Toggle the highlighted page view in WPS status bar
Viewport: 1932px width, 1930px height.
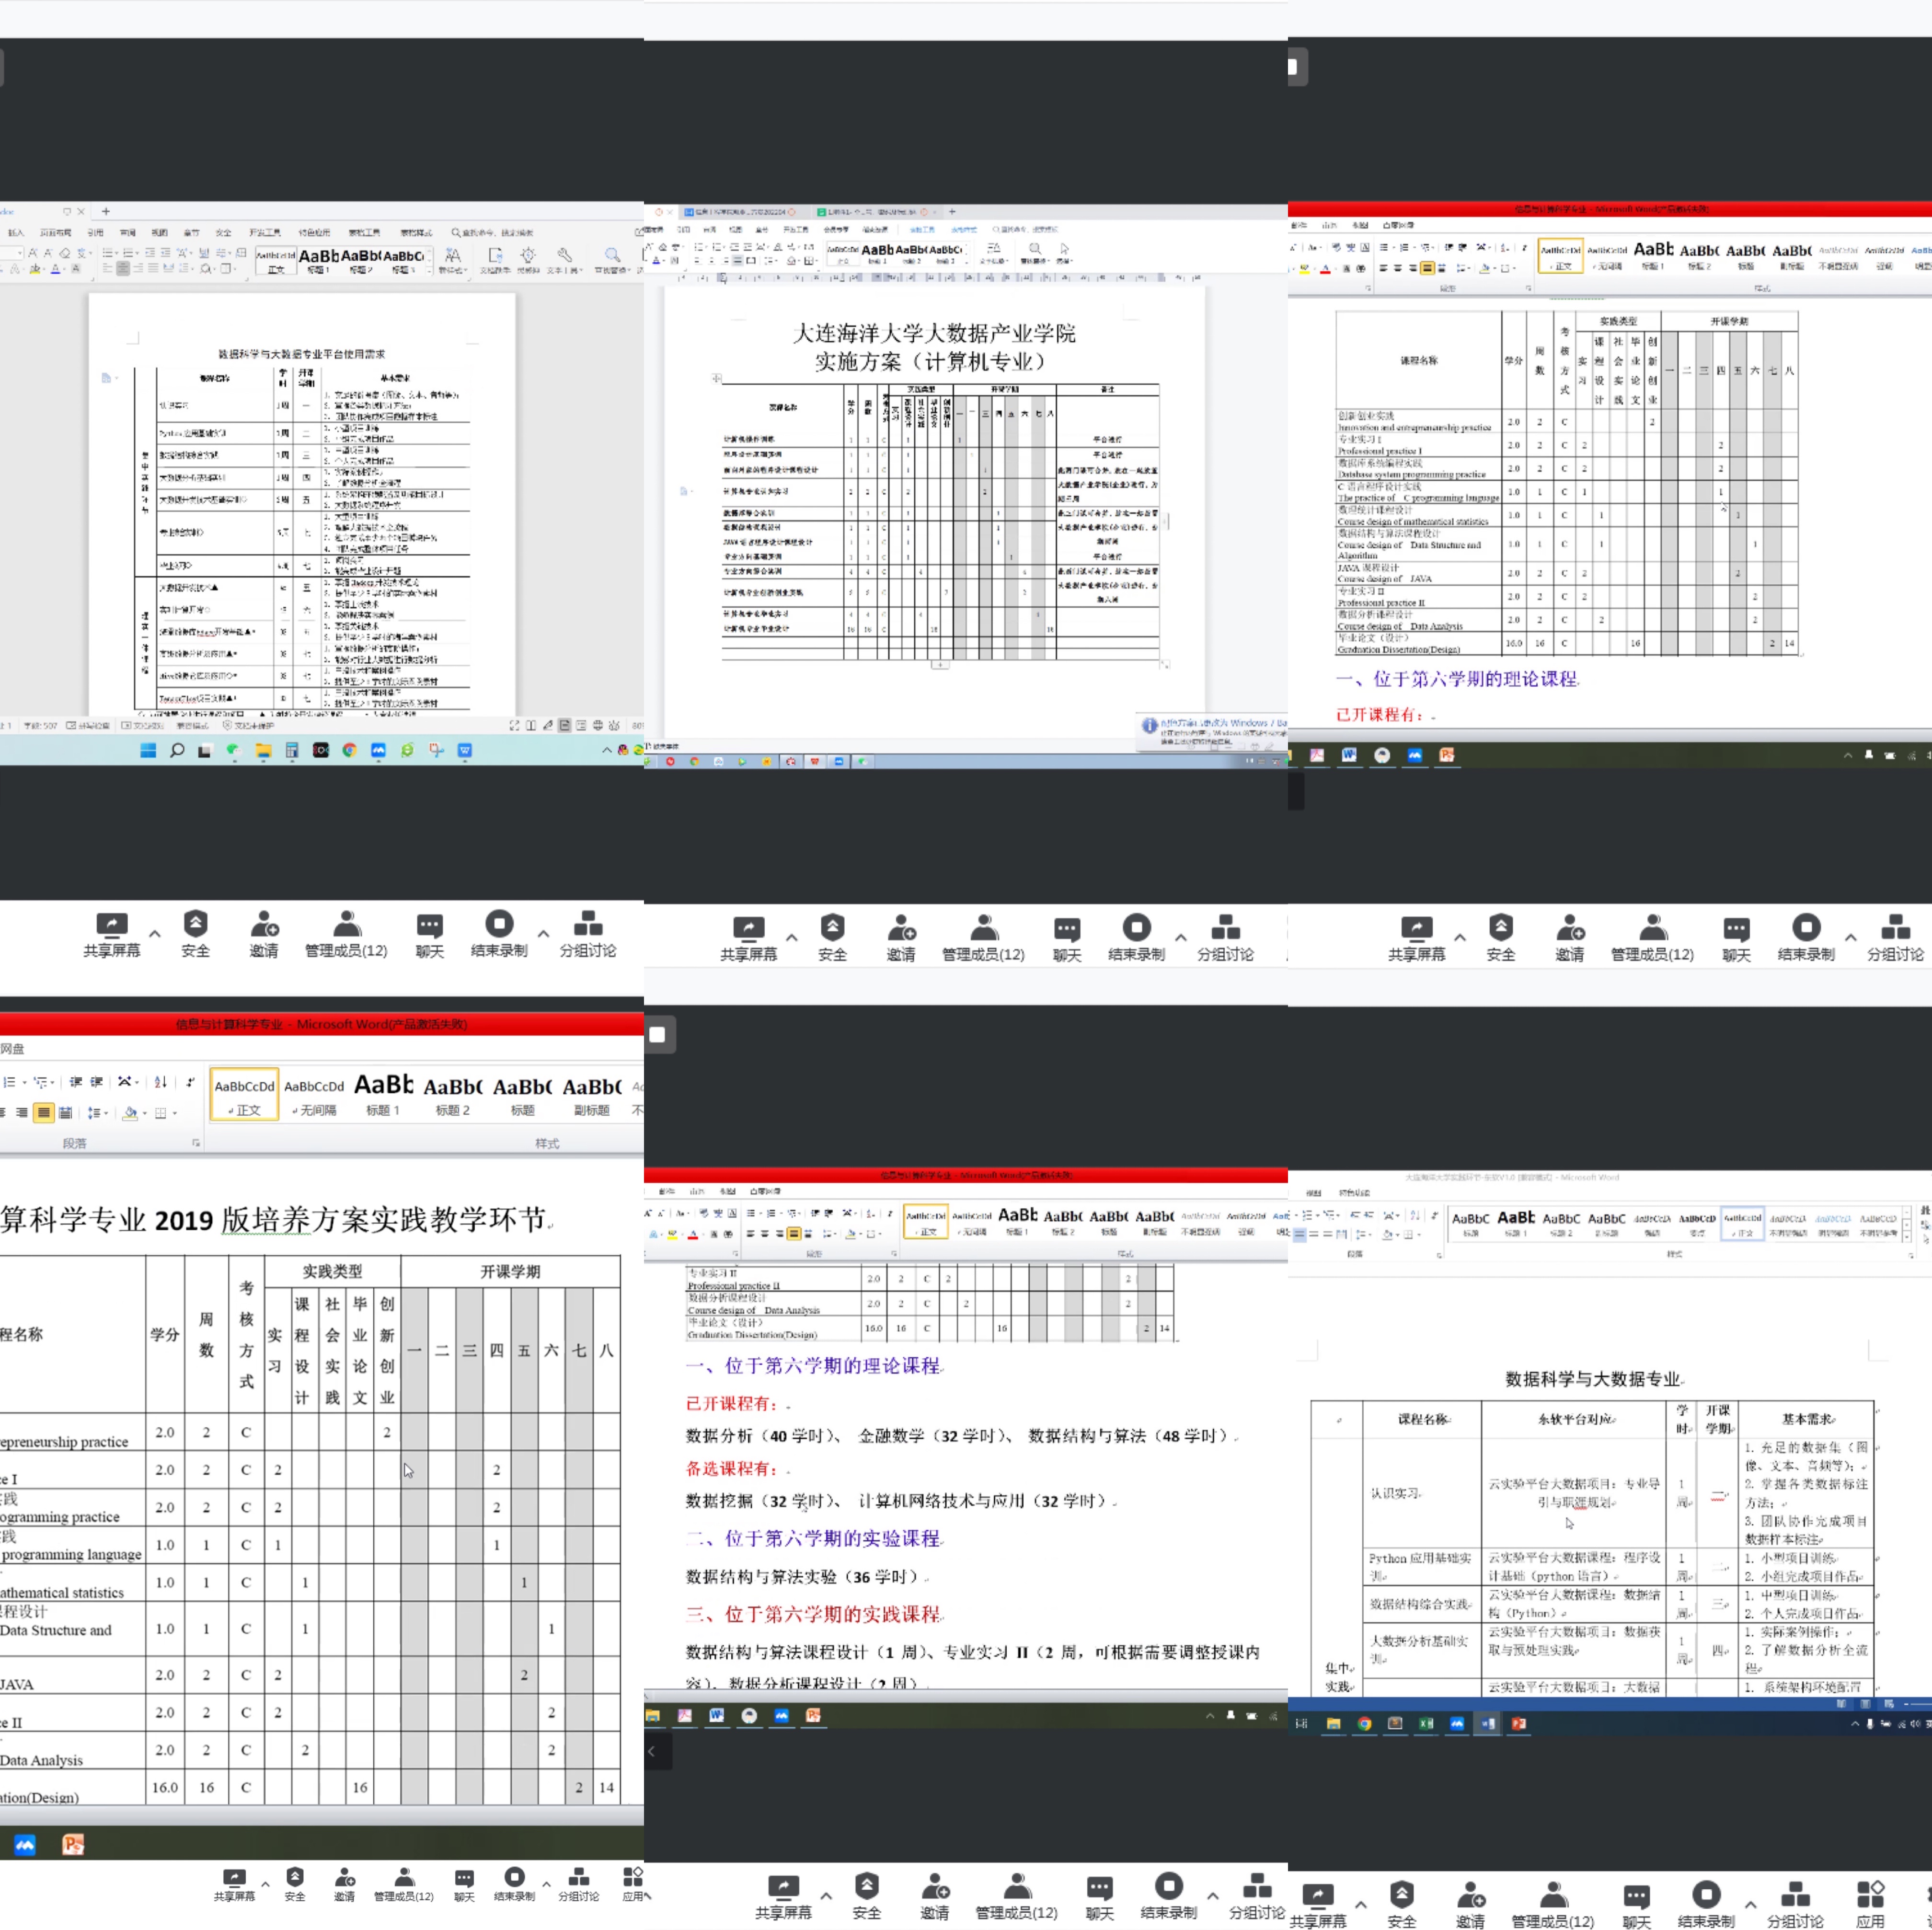coord(564,725)
